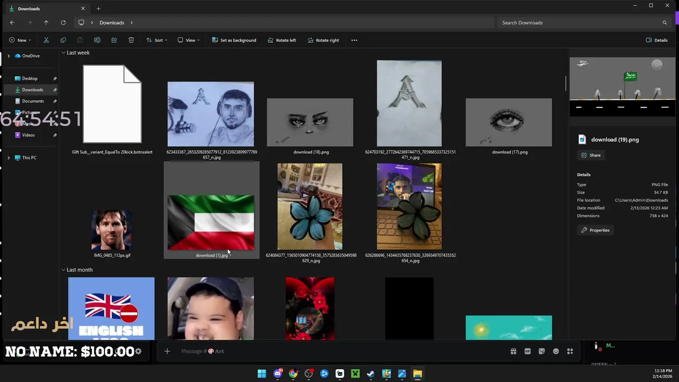Viewport: 679px width, 382px height.
Task: Open Google Chrome from the taskbar
Action: click(293, 374)
